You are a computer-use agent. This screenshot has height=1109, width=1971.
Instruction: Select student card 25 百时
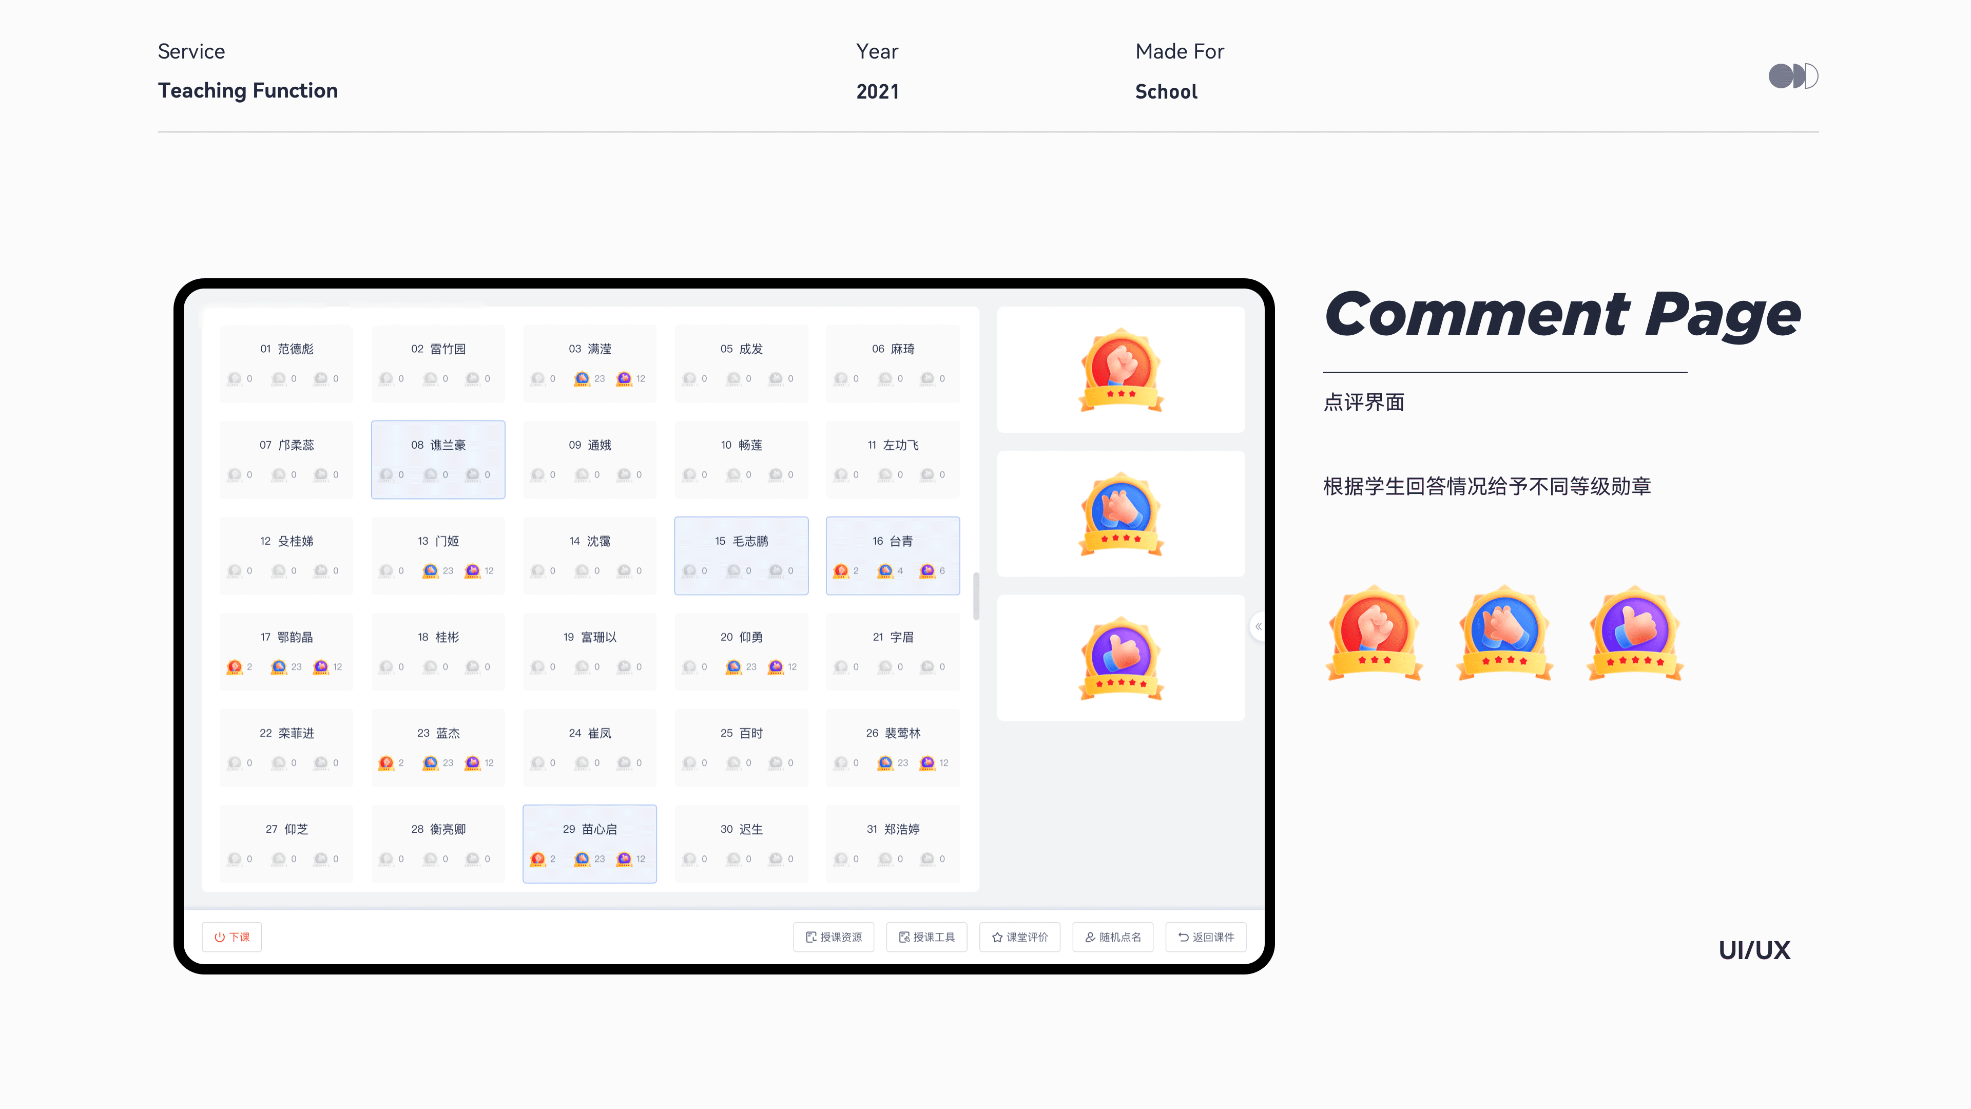(x=741, y=748)
